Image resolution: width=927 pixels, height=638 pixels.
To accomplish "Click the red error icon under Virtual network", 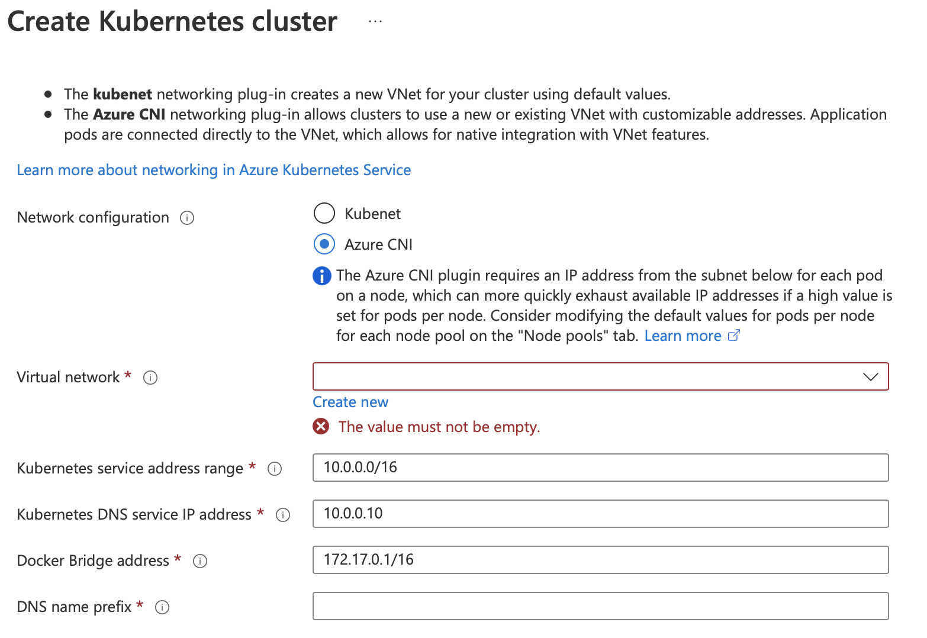I will pyautogui.click(x=321, y=426).
